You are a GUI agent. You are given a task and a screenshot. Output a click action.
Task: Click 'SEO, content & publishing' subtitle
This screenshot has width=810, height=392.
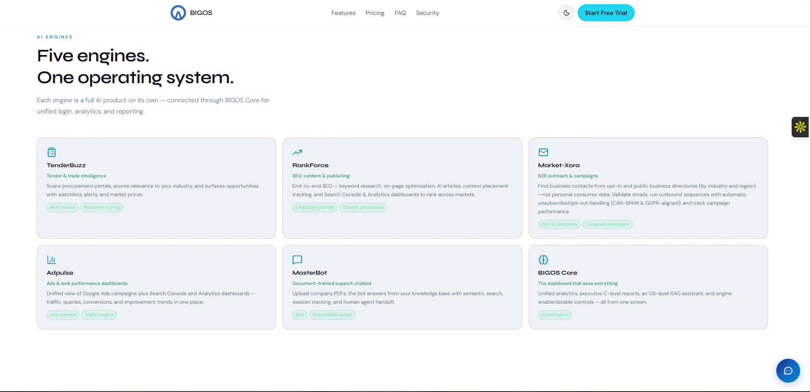[x=321, y=176]
